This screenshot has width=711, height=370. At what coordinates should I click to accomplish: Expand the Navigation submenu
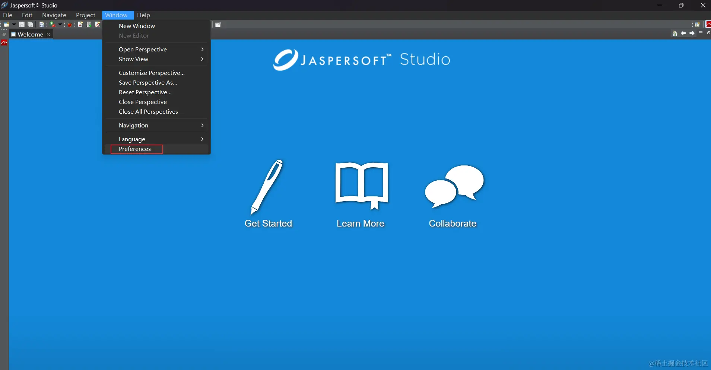coord(156,125)
